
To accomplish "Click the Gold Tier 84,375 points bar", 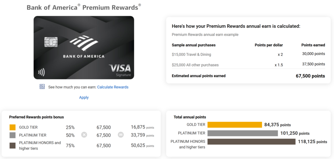I will (235, 125).
